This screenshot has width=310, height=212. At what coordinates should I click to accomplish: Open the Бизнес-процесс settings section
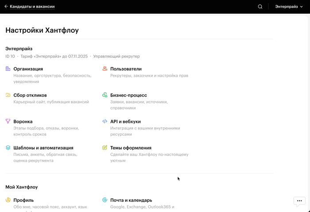128,95
